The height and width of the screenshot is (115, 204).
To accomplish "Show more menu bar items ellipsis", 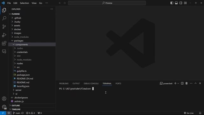I will pyautogui.click(x=47, y=3).
